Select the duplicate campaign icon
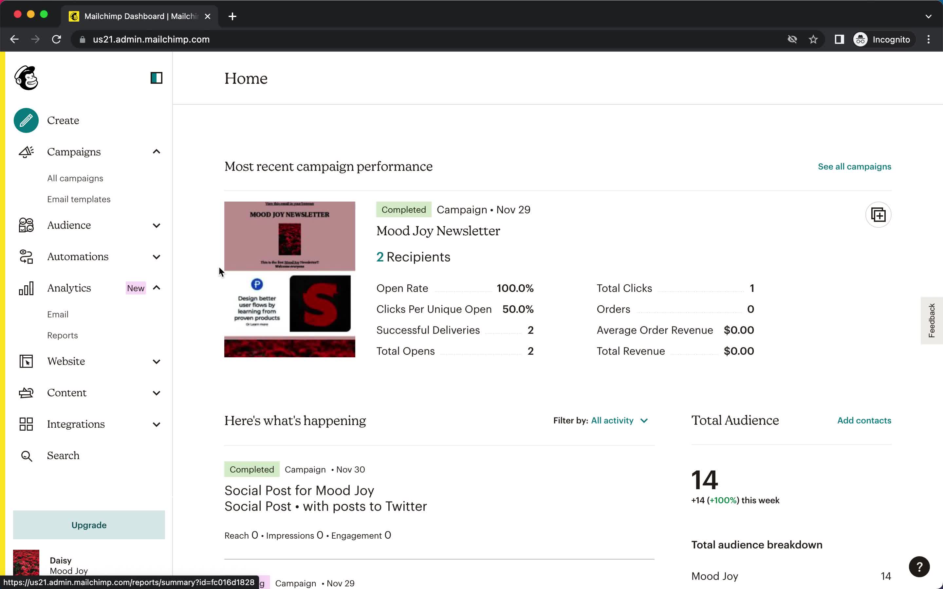Viewport: 943px width, 589px height. 878,214
